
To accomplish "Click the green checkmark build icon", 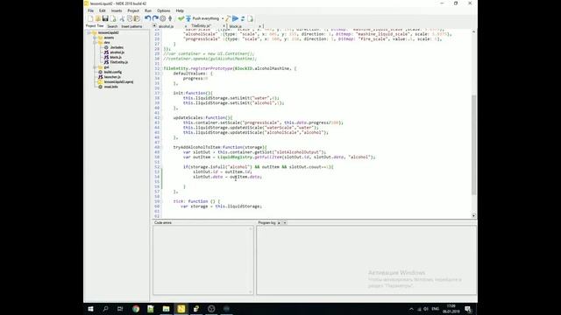I will coord(181,18).
